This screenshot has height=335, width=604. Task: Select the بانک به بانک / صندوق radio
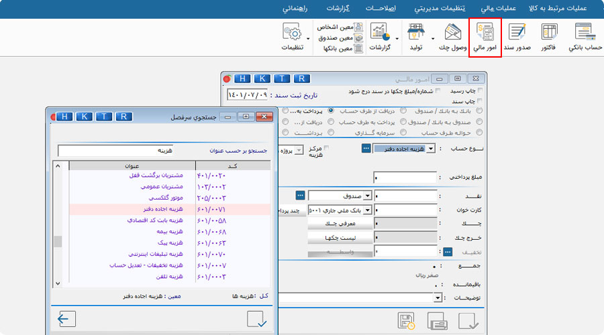pyautogui.click(x=479, y=111)
